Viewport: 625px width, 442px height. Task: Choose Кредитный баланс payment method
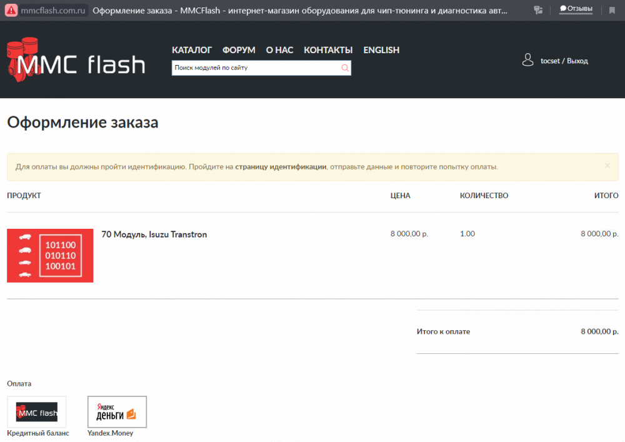click(x=37, y=412)
